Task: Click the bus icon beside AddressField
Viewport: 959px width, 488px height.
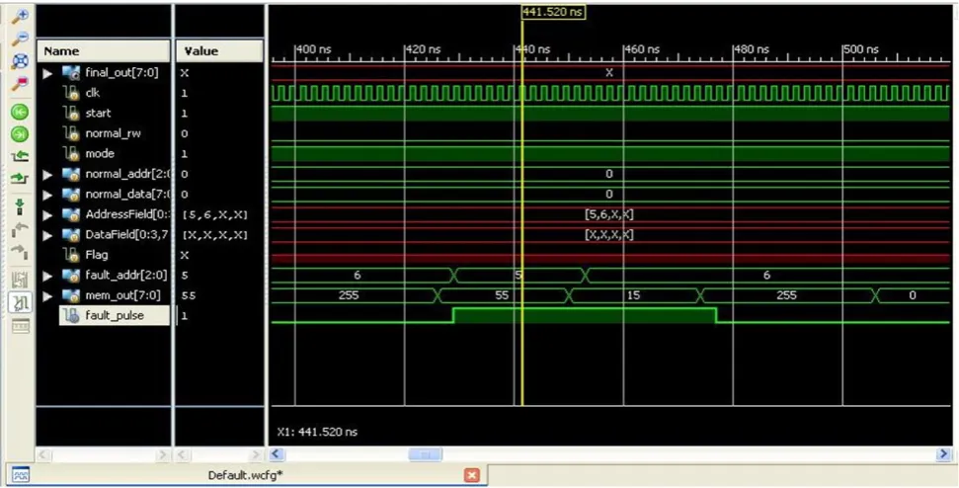Action: (71, 214)
